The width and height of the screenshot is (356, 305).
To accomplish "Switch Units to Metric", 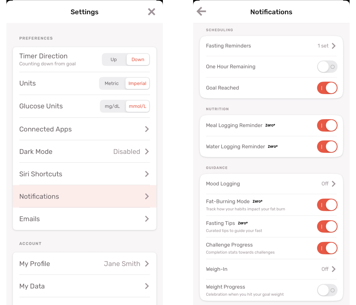I will [x=112, y=83].
